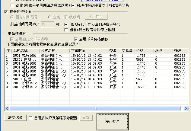Click the 价格 column header
Screen dimensions: 191x131
(144, 50)
